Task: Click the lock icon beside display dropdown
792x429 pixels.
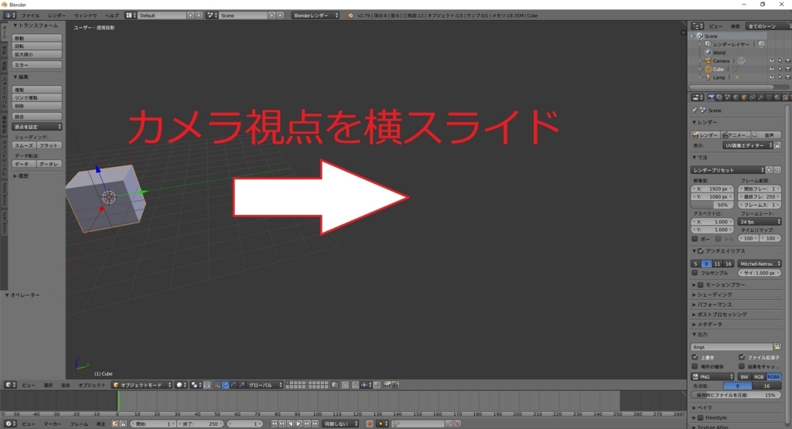Action: coord(778,145)
